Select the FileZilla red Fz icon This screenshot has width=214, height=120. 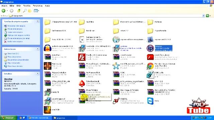pos(82,57)
